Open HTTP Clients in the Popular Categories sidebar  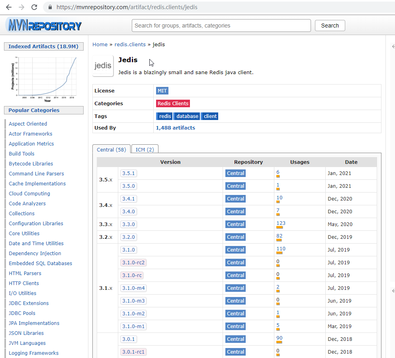tap(23, 283)
